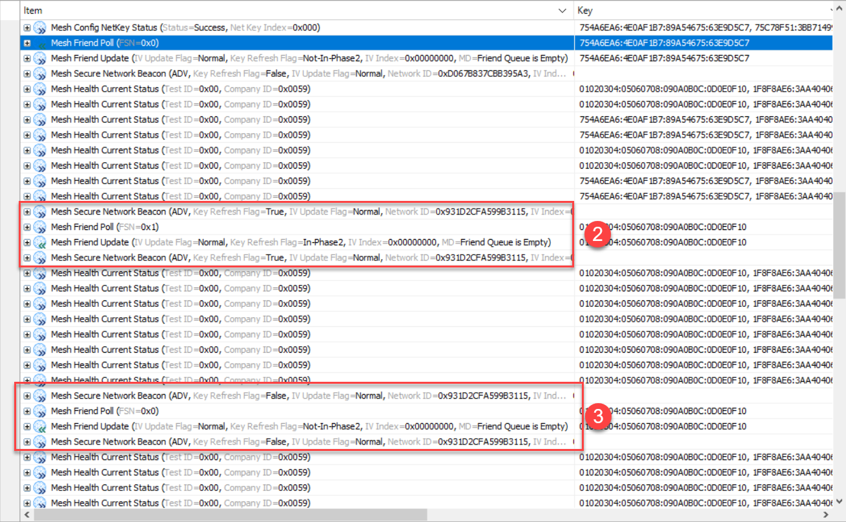The height and width of the screenshot is (522, 846).
Task: Click the Key column header label
Action: click(x=585, y=11)
